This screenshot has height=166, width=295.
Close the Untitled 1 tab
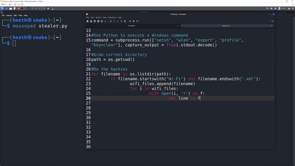point(177,26)
